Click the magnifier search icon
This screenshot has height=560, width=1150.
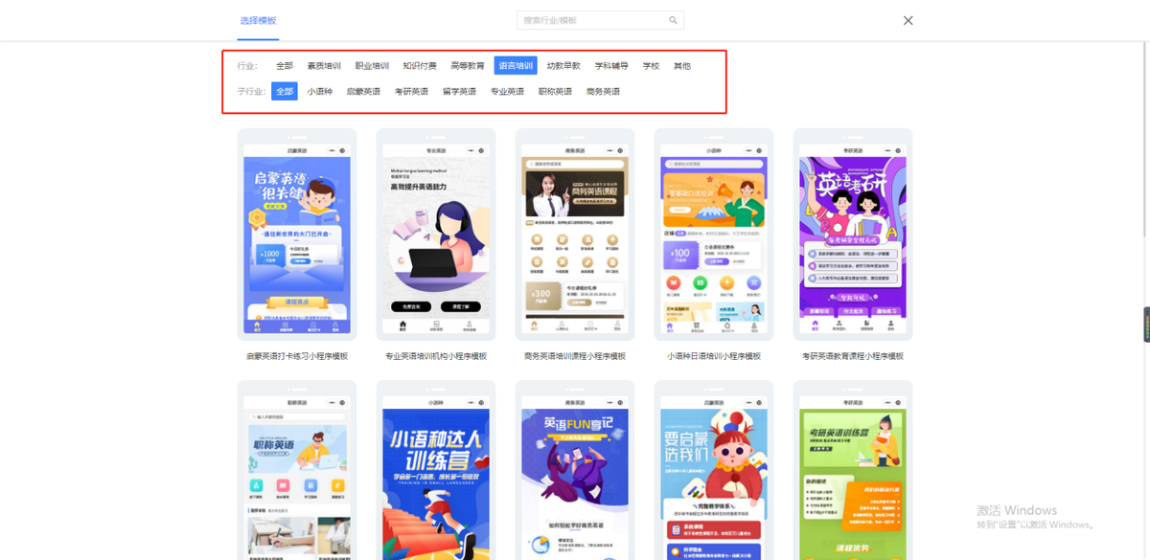click(674, 20)
